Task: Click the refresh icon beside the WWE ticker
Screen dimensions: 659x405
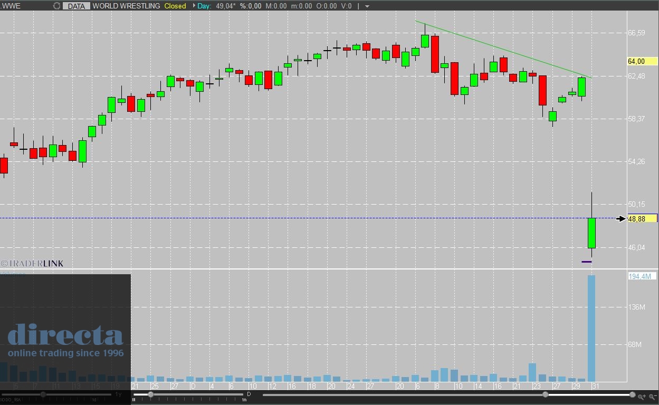Action: 56,6
